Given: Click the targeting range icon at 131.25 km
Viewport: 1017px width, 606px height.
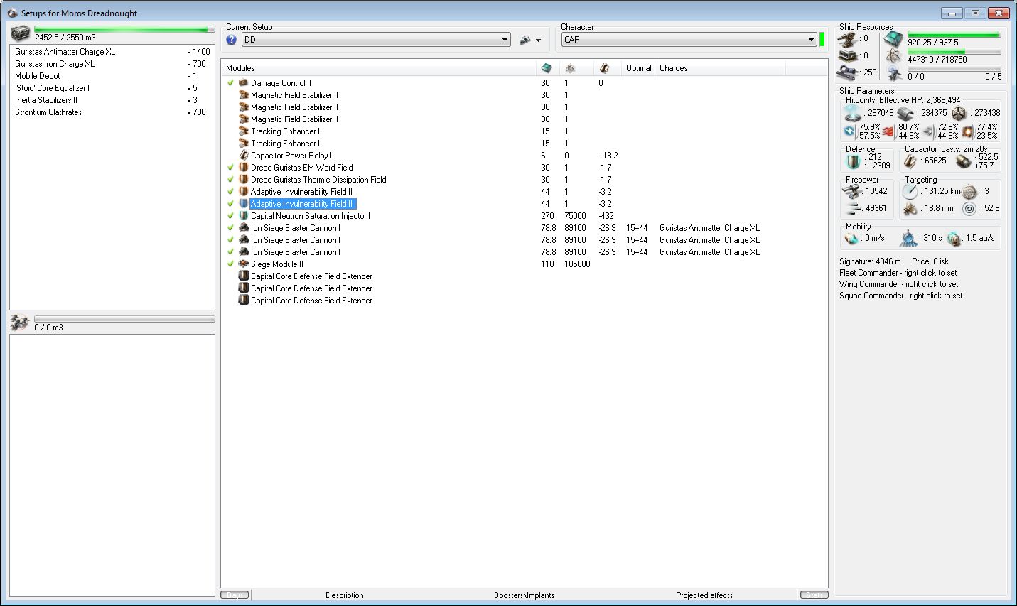Looking at the screenshot, I should [910, 191].
